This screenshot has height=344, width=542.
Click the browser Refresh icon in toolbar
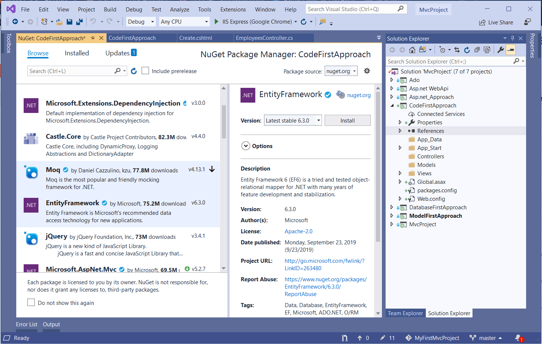(304, 22)
